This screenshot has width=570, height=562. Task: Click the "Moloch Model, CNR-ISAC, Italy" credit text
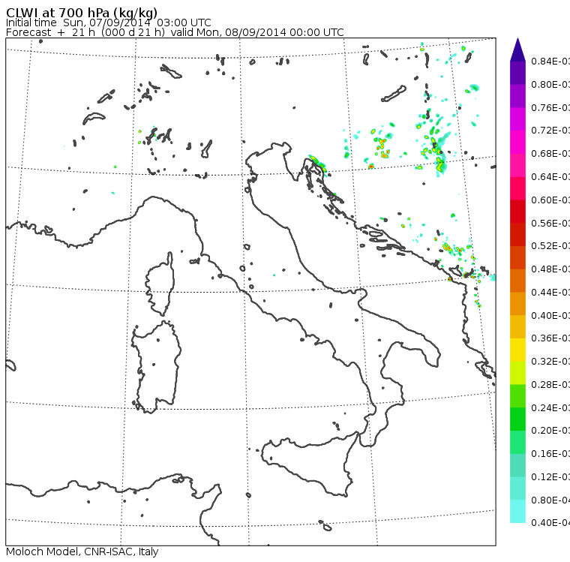(x=82, y=551)
